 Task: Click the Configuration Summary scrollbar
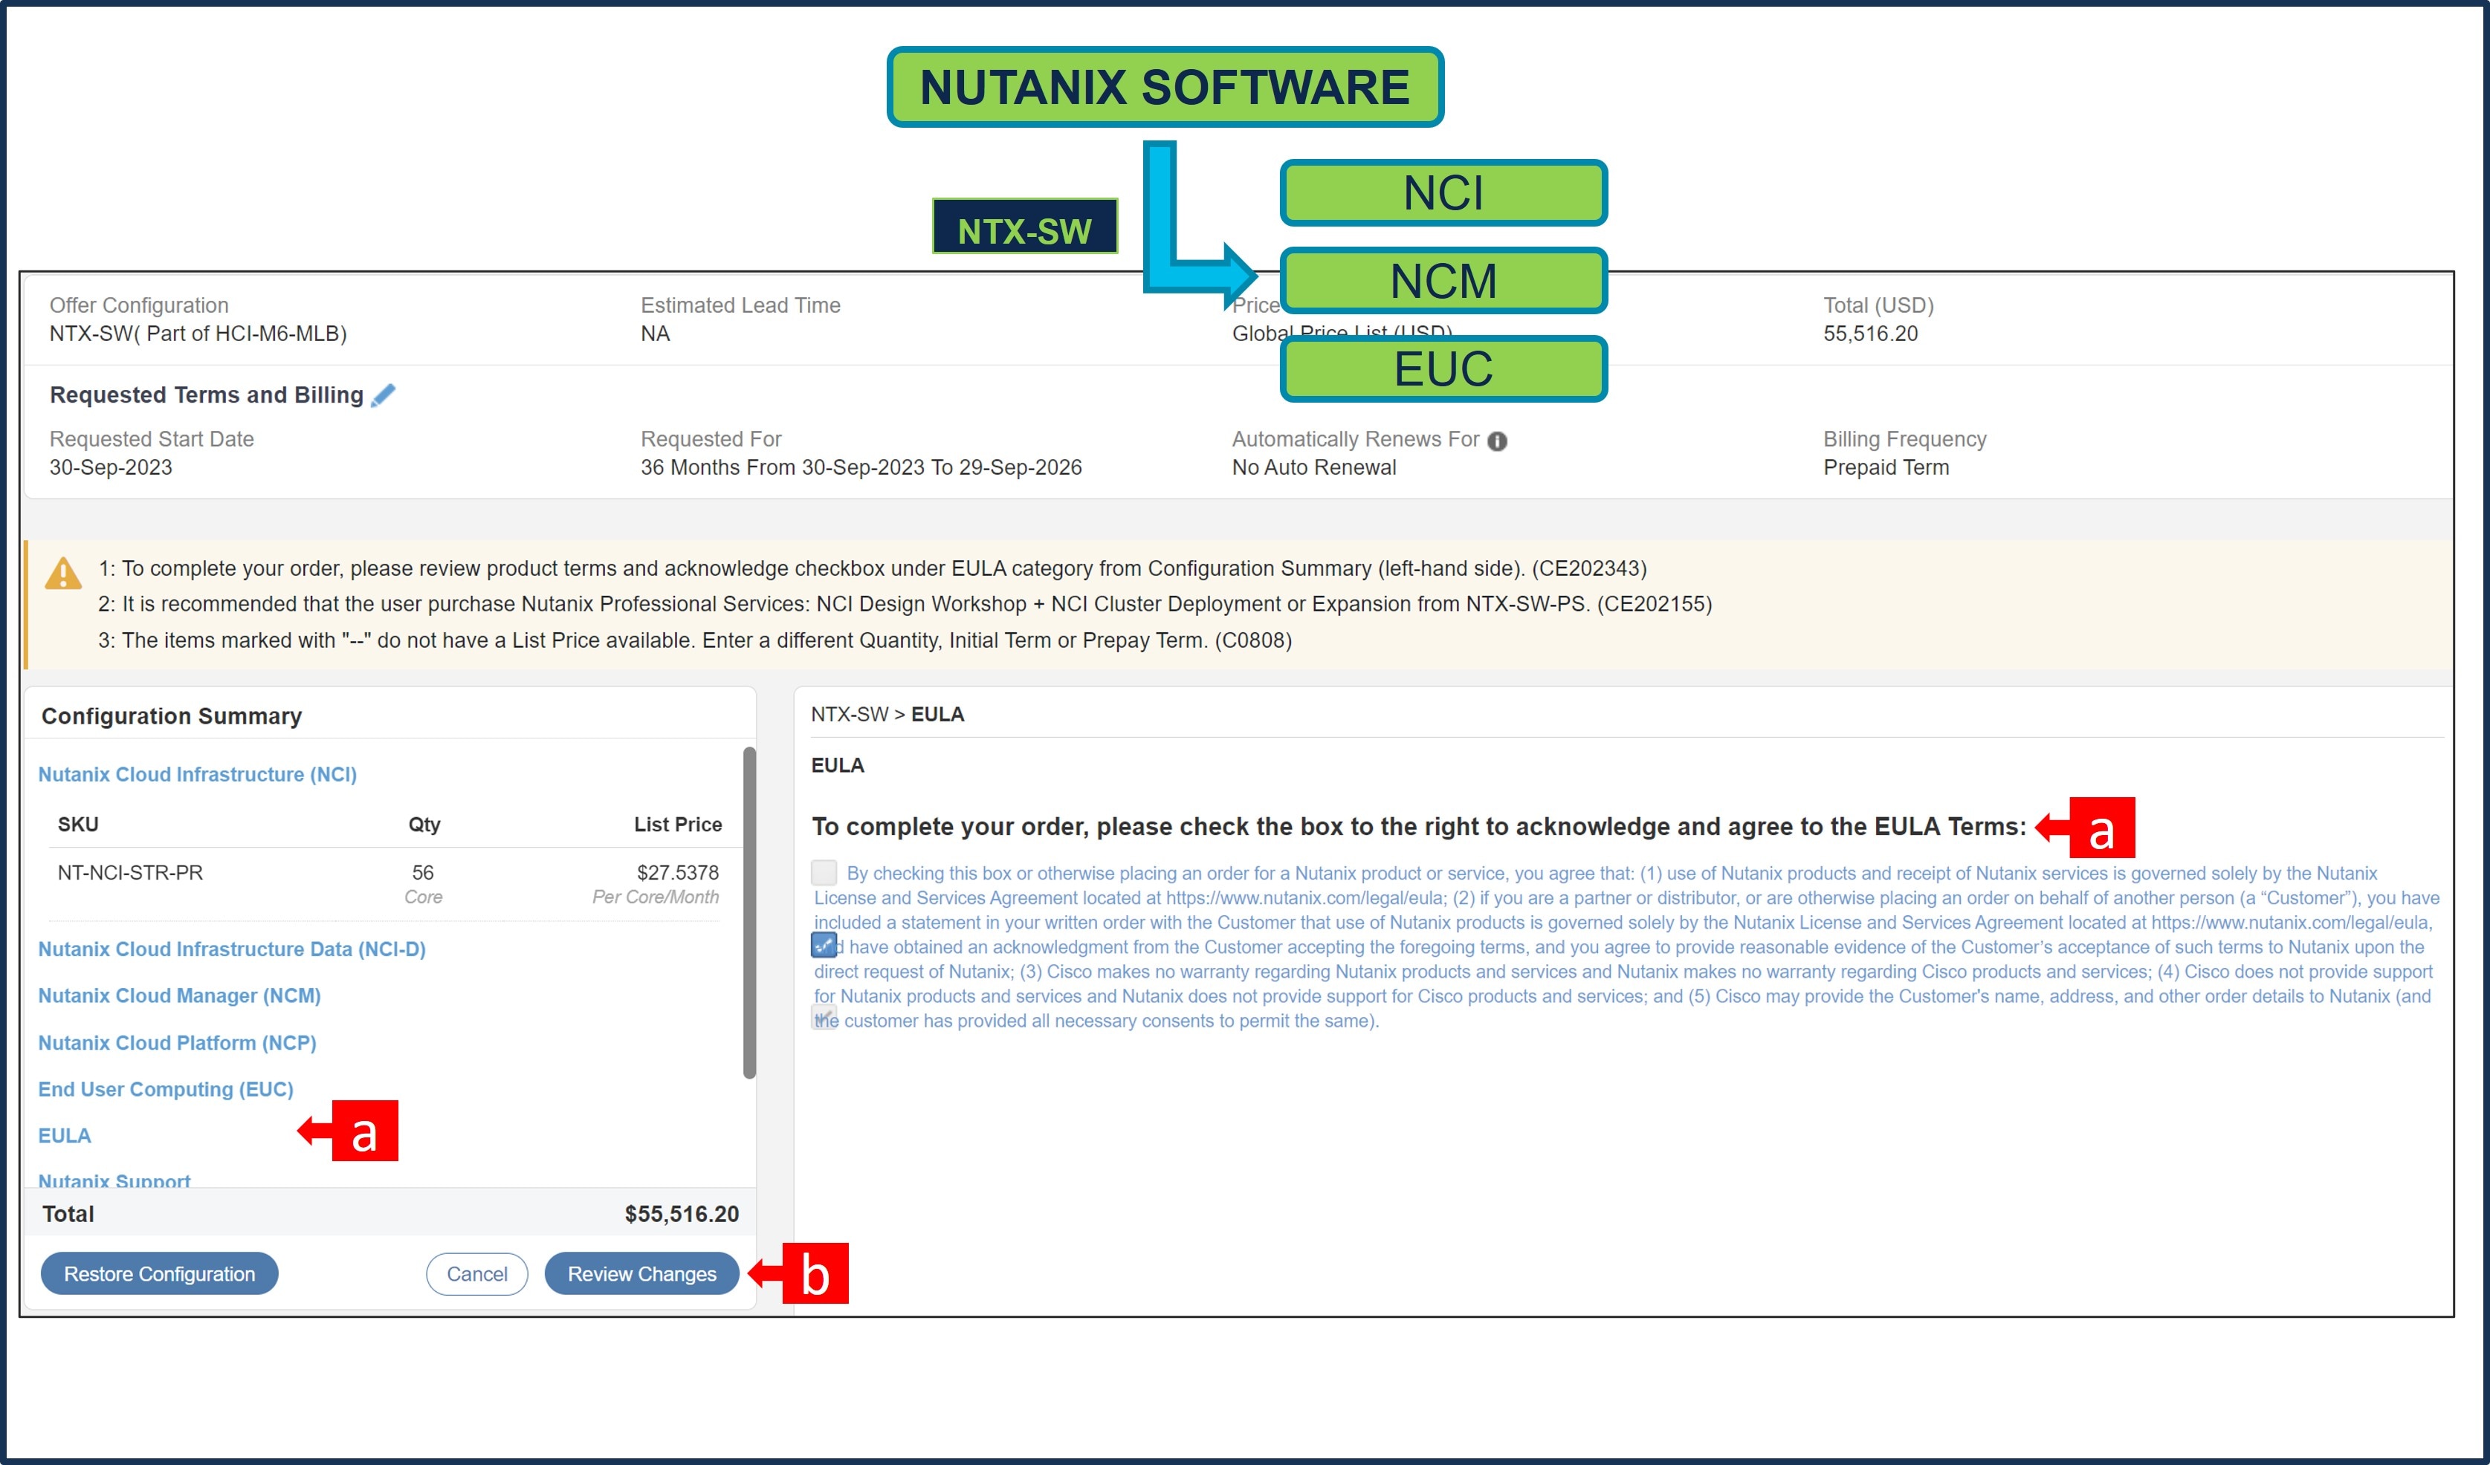(x=750, y=912)
